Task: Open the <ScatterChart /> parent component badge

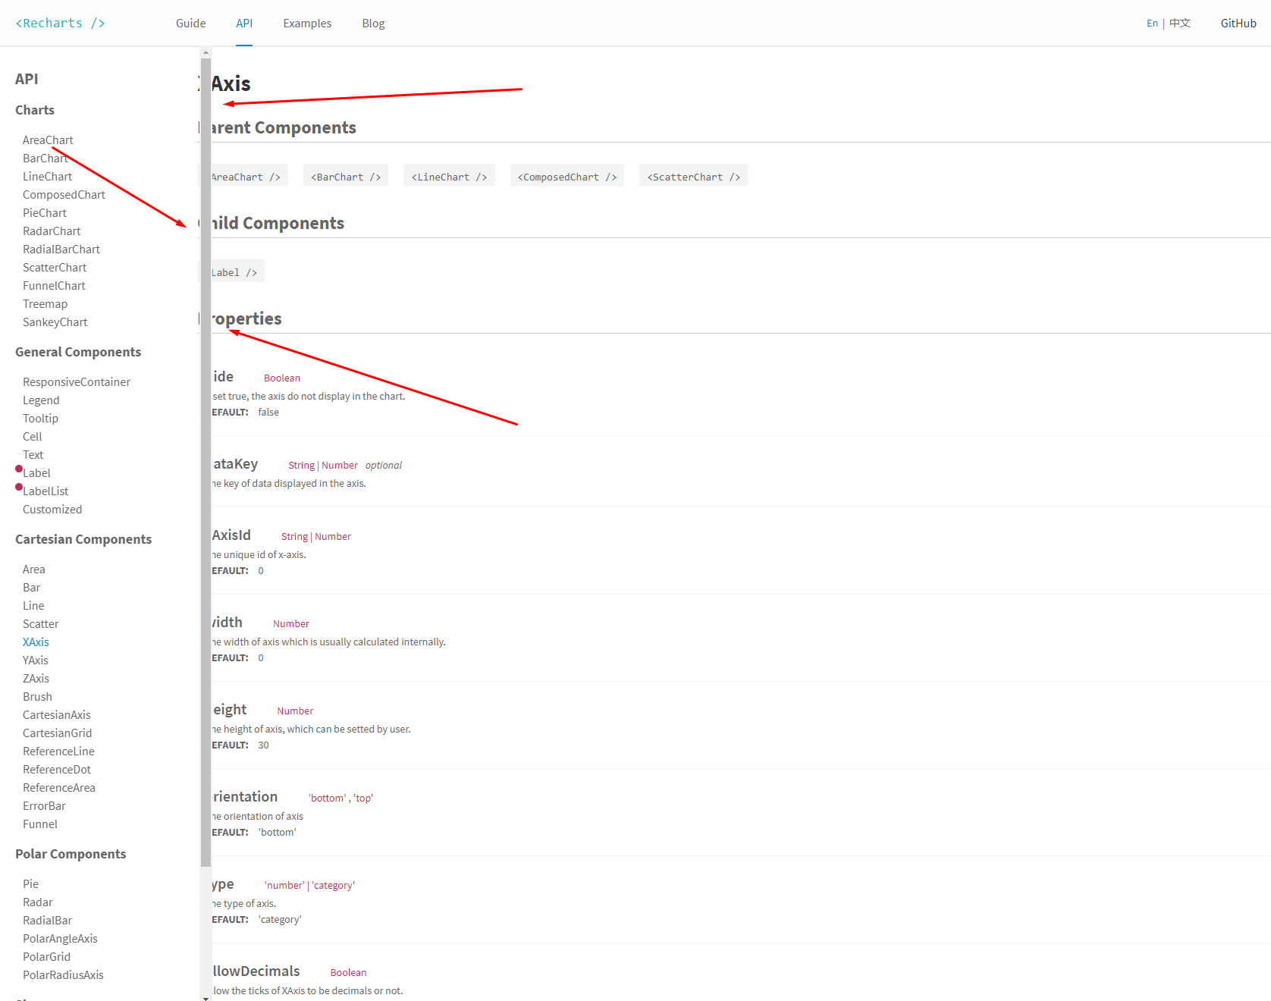Action: (x=692, y=176)
